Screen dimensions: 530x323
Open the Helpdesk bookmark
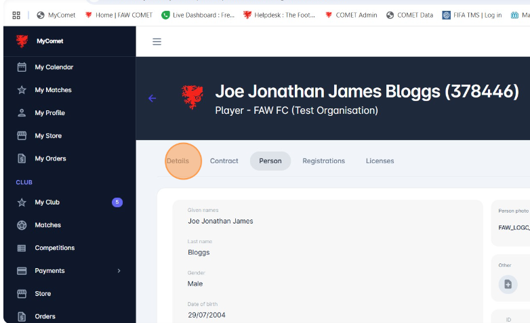279,15
